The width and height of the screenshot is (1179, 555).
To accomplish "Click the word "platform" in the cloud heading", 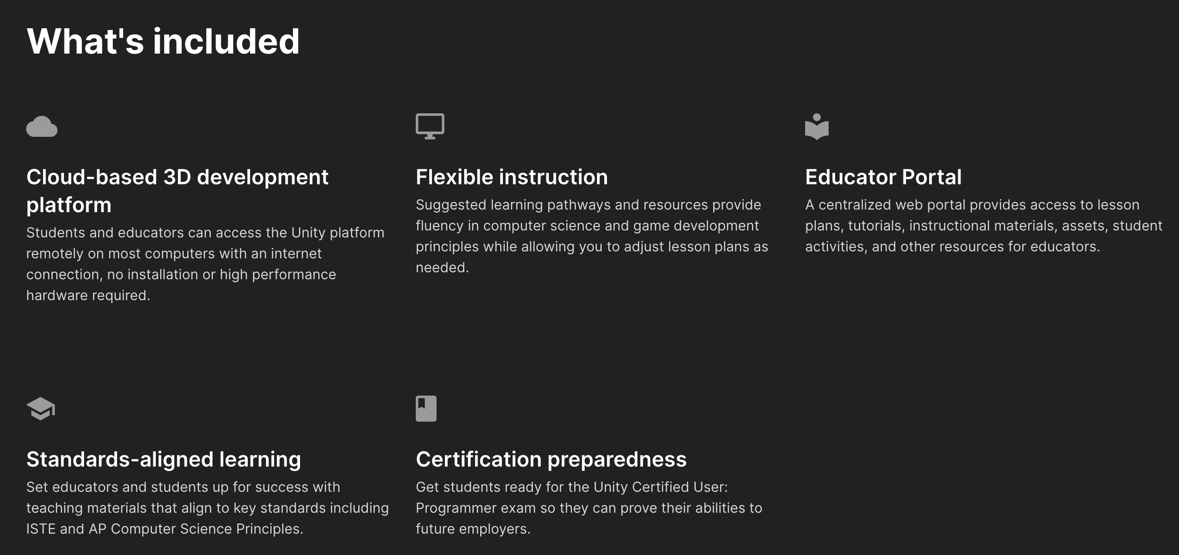I will (69, 205).
